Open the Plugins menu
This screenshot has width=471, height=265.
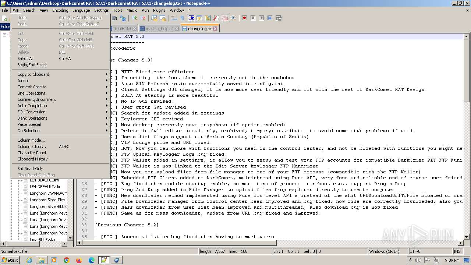(159, 10)
